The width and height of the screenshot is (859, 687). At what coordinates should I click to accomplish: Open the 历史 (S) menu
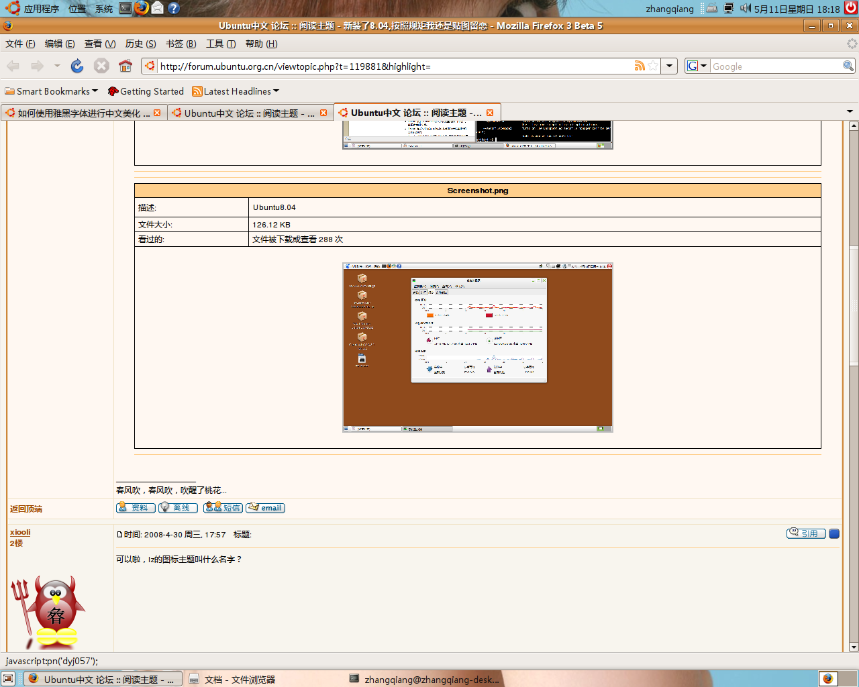140,44
